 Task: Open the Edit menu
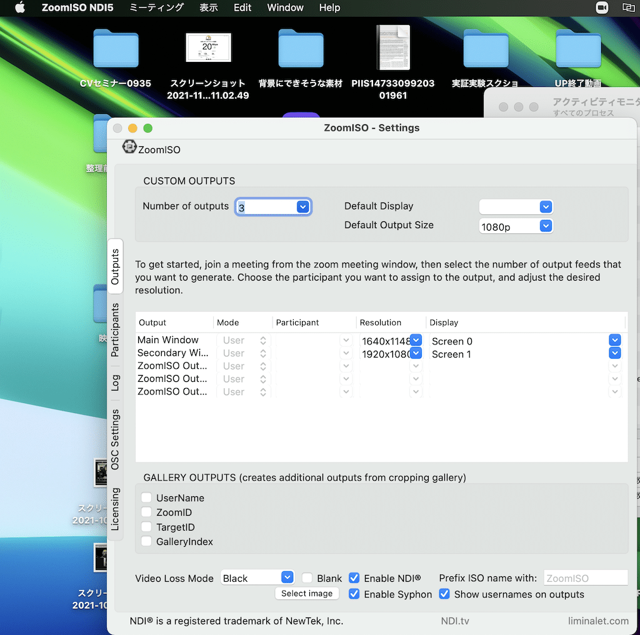(242, 7)
